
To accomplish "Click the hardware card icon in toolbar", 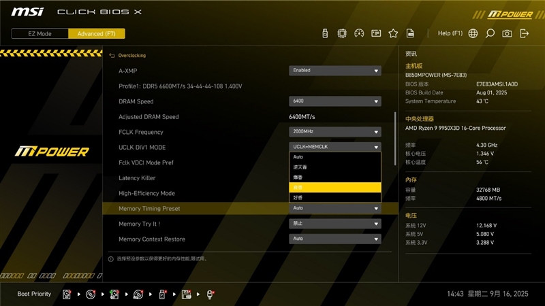I will coord(376,33).
